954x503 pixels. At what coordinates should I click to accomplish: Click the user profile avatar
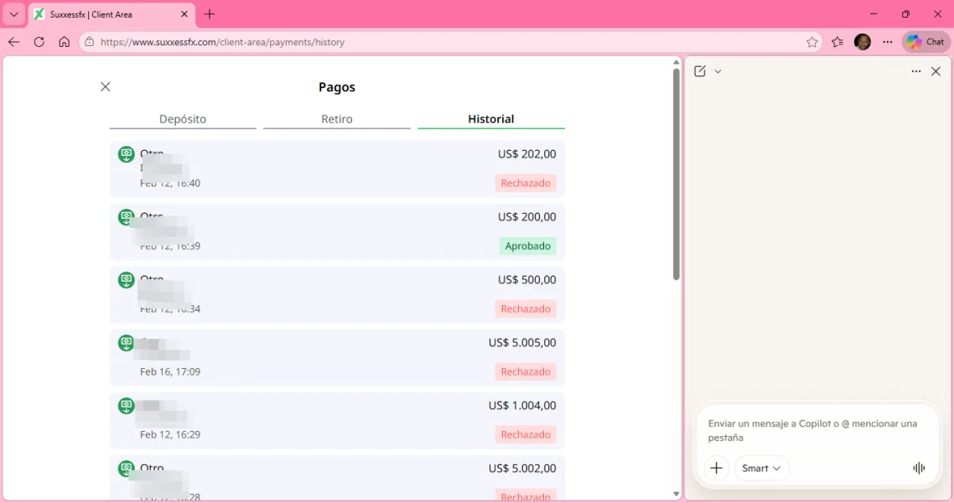coord(862,42)
